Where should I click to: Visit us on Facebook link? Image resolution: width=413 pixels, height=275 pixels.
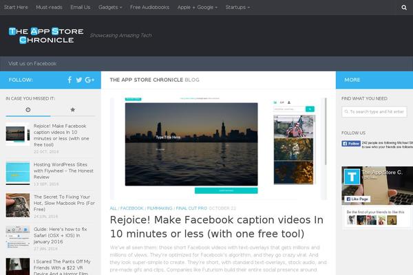[32, 63]
